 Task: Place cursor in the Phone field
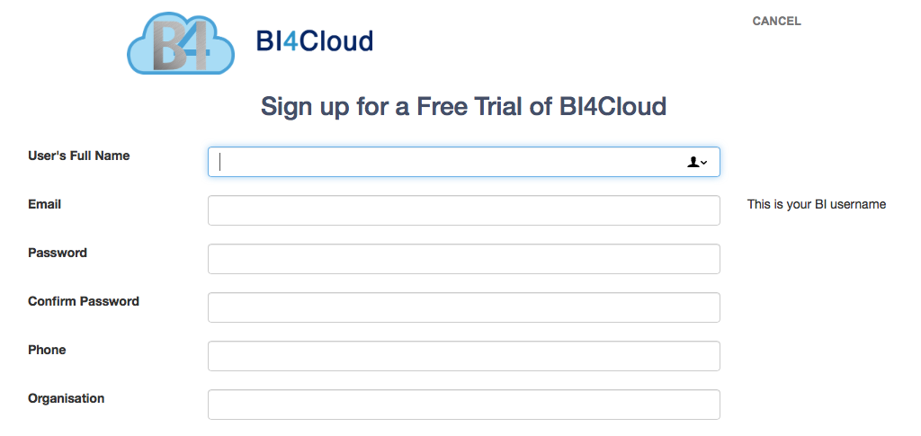tap(464, 356)
